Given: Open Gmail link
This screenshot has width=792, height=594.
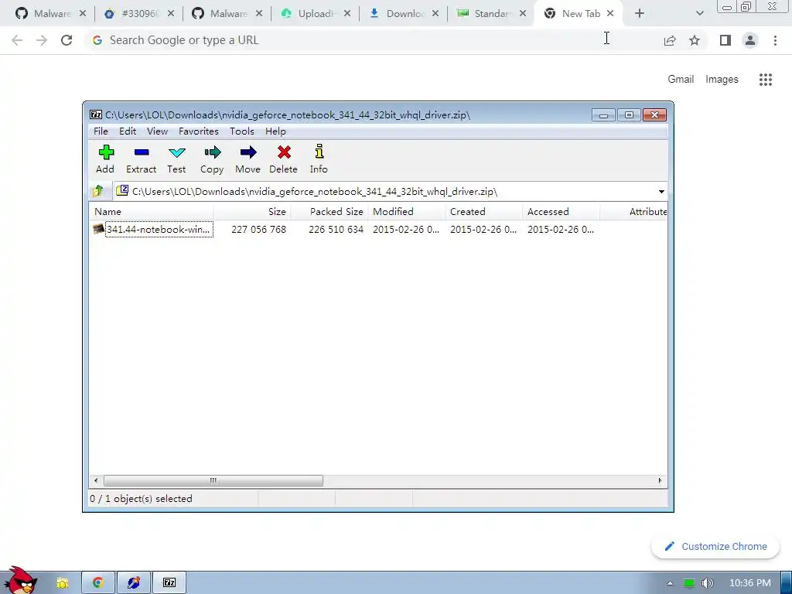Looking at the screenshot, I should pos(681,80).
